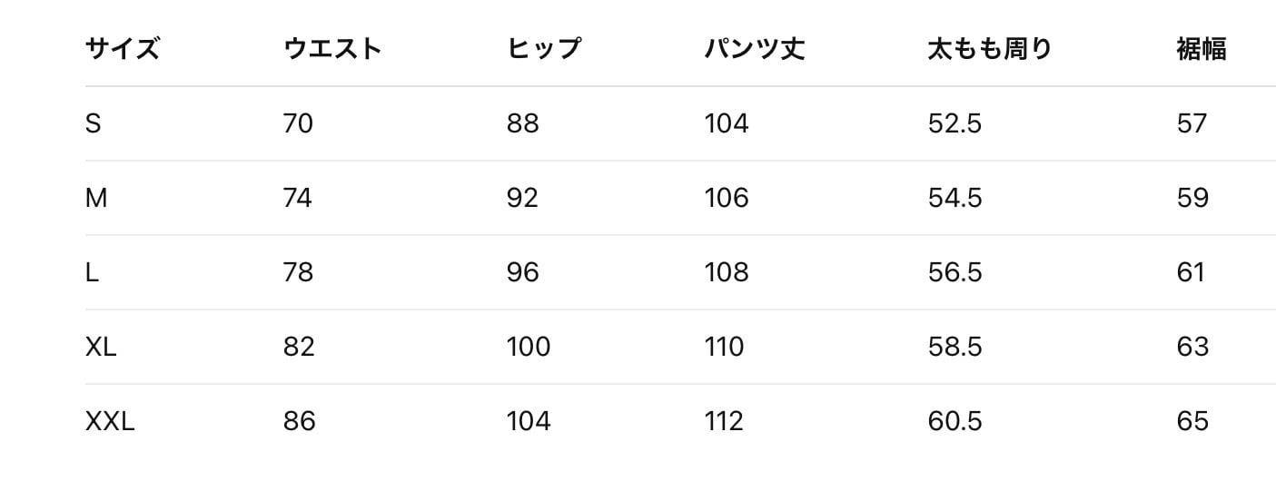Image resolution: width=1276 pixels, height=481 pixels.
Task: Click waist value 86 in XXL row
Action: 299,421
